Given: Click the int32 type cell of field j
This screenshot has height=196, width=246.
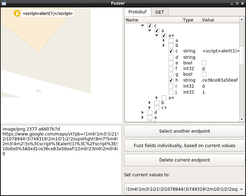Looking at the screenshot, I should [189, 92].
